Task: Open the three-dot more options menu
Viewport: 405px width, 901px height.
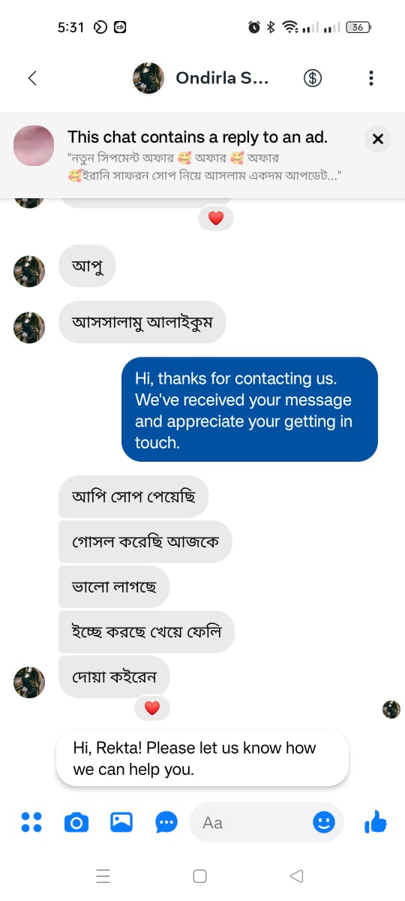Action: 371,78
